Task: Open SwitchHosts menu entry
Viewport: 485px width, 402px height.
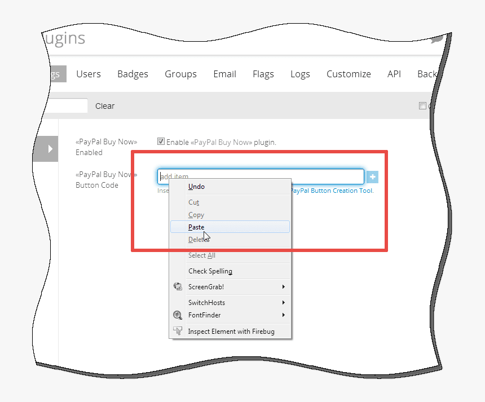Action: tap(230, 302)
